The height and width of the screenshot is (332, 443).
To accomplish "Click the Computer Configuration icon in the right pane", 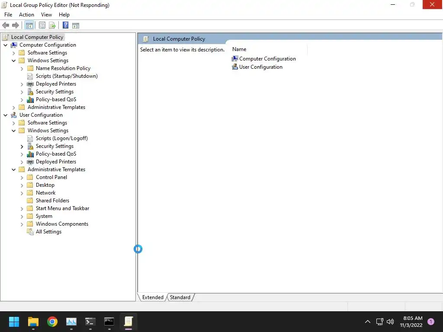I will (234, 59).
